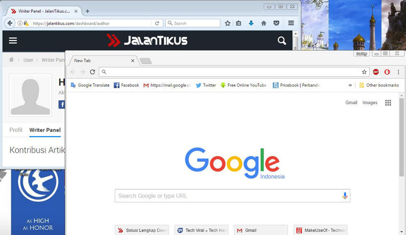This screenshot has width=406, height=235.
Task: Open Tech Viral shortcut tile
Action: (201, 230)
